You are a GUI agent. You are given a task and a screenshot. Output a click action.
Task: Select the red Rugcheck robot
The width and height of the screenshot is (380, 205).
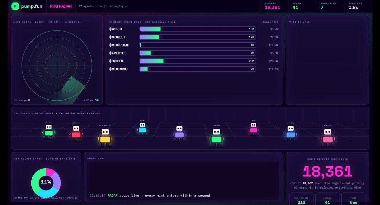coord(76,133)
